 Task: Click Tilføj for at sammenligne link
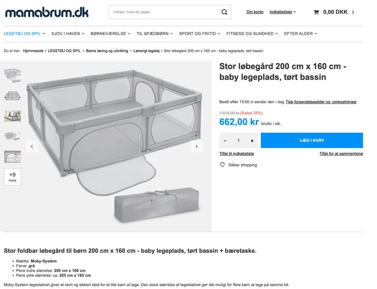click(341, 154)
